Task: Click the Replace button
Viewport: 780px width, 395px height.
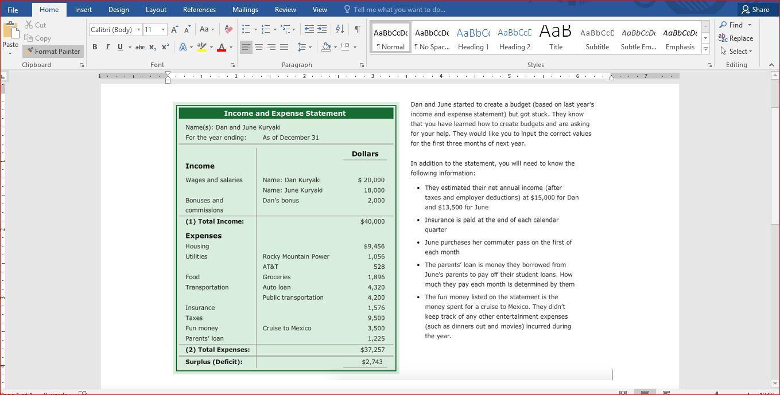Action: coord(736,38)
